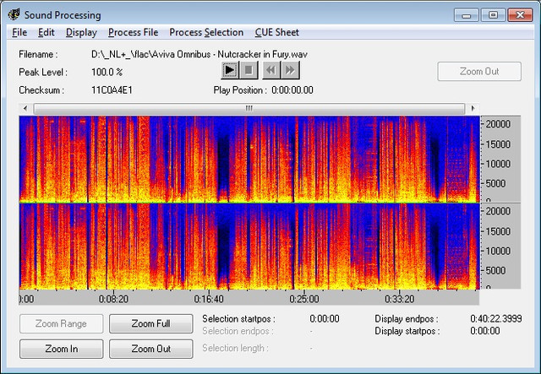The height and width of the screenshot is (374, 541).
Task: Click the 0:33:20 time ruler mark
Action: click(x=400, y=299)
